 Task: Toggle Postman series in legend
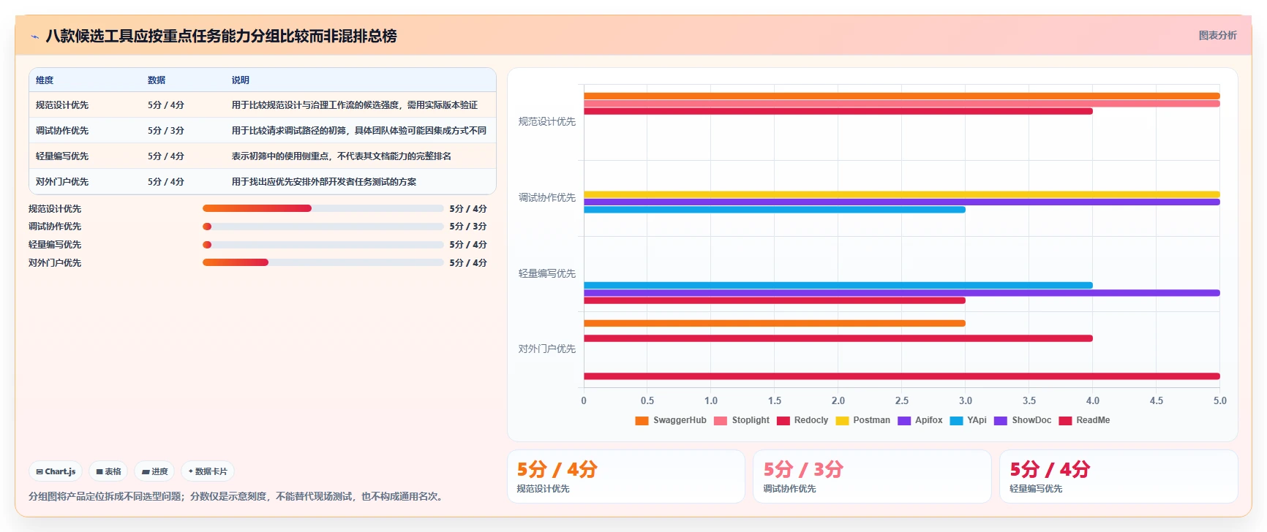pos(862,420)
